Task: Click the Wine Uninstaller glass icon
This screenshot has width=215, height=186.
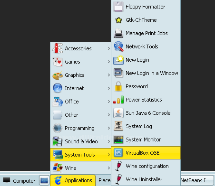Action: 118,179
